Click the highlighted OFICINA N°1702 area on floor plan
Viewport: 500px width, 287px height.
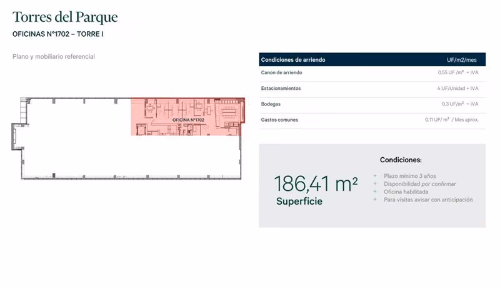point(188,117)
